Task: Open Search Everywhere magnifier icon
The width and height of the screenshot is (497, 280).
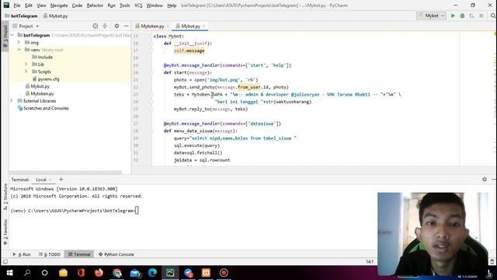Action: click(x=493, y=16)
